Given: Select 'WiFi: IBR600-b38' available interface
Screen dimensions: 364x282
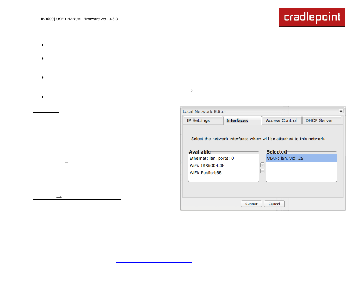Looking at the screenshot, I should 224,165.
